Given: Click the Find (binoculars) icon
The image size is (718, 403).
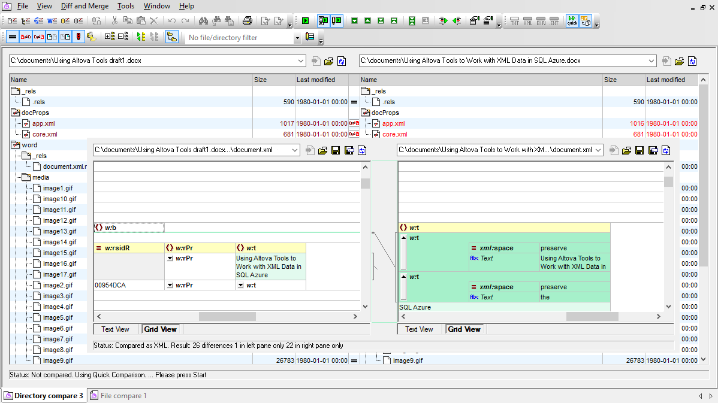Looking at the screenshot, I should [x=203, y=21].
